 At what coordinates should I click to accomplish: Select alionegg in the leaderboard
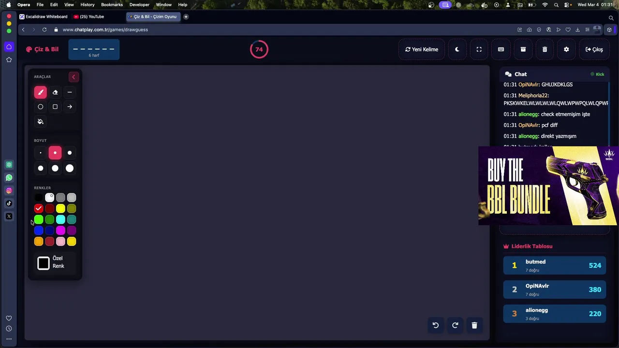555,314
